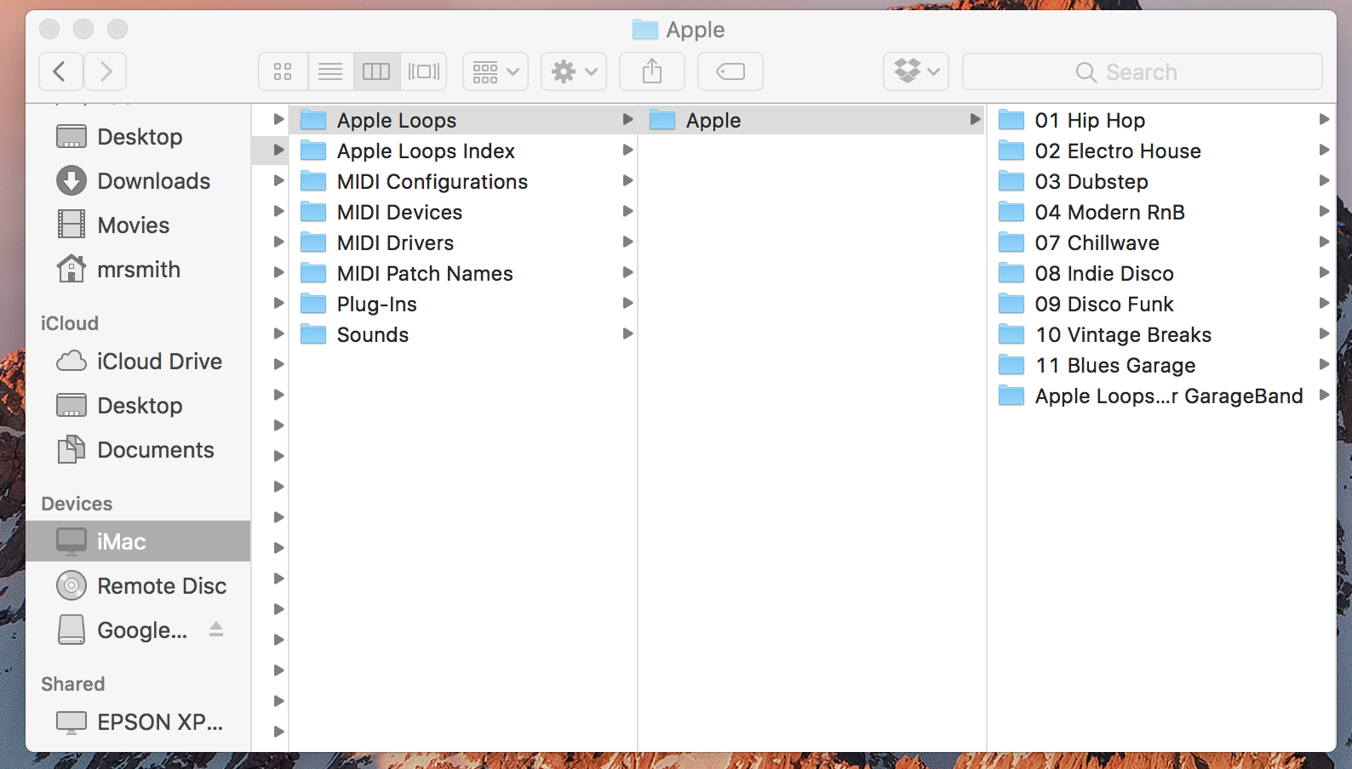Open Movies in the sidebar
Viewport: 1352px width, 769px height.
coord(138,225)
